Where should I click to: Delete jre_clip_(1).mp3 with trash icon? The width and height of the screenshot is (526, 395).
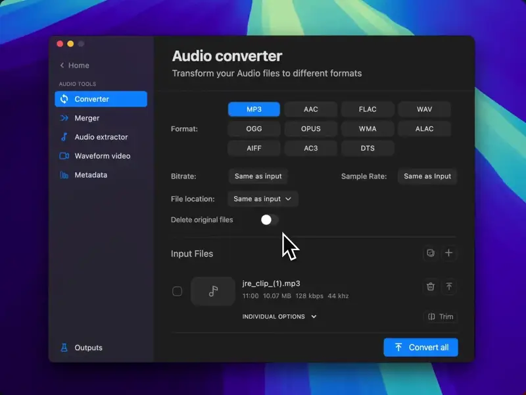click(x=431, y=286)
